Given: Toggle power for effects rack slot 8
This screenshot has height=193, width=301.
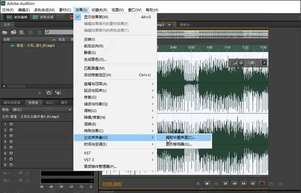Looking at the screenshot, I should click(11, 165).
